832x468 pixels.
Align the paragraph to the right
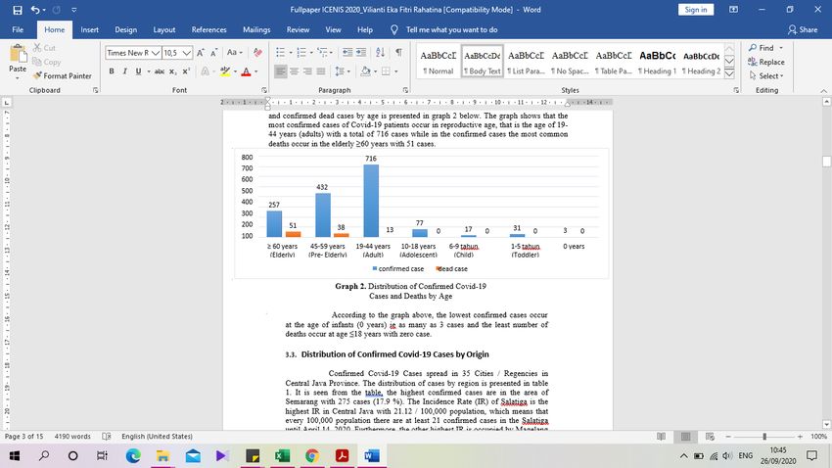pos(307,71)
